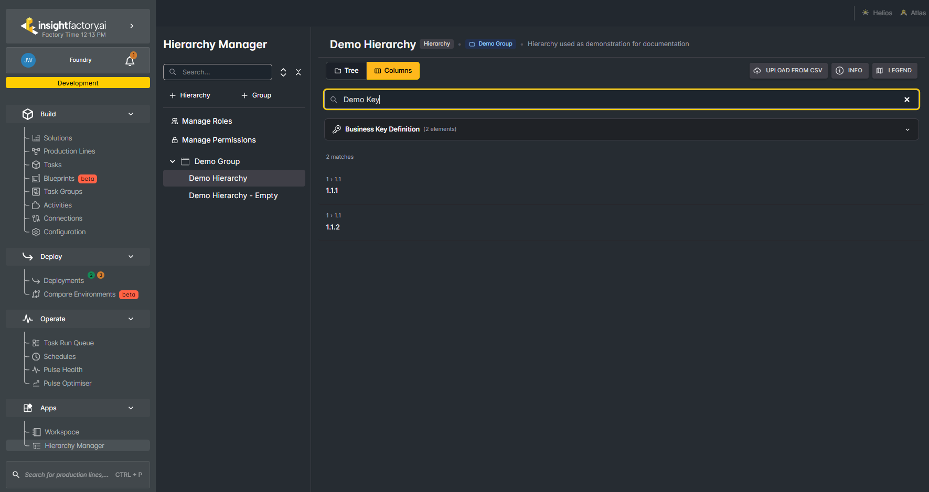Click the Blueprints icon
This screenshot has height=492, width=929.
[36, 179]
